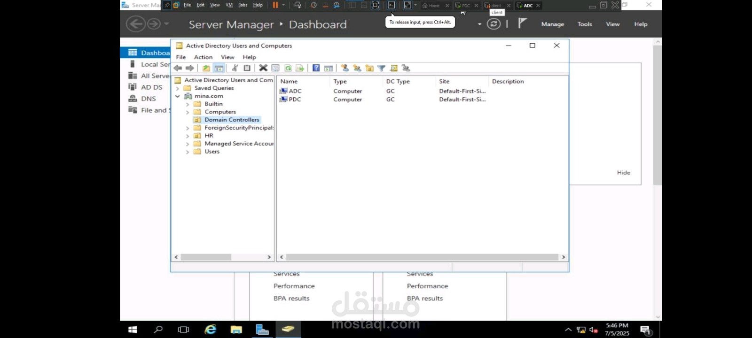Expand the Builtin container arrow
This screenshot has width=752, height=338.
pos(188,104)
